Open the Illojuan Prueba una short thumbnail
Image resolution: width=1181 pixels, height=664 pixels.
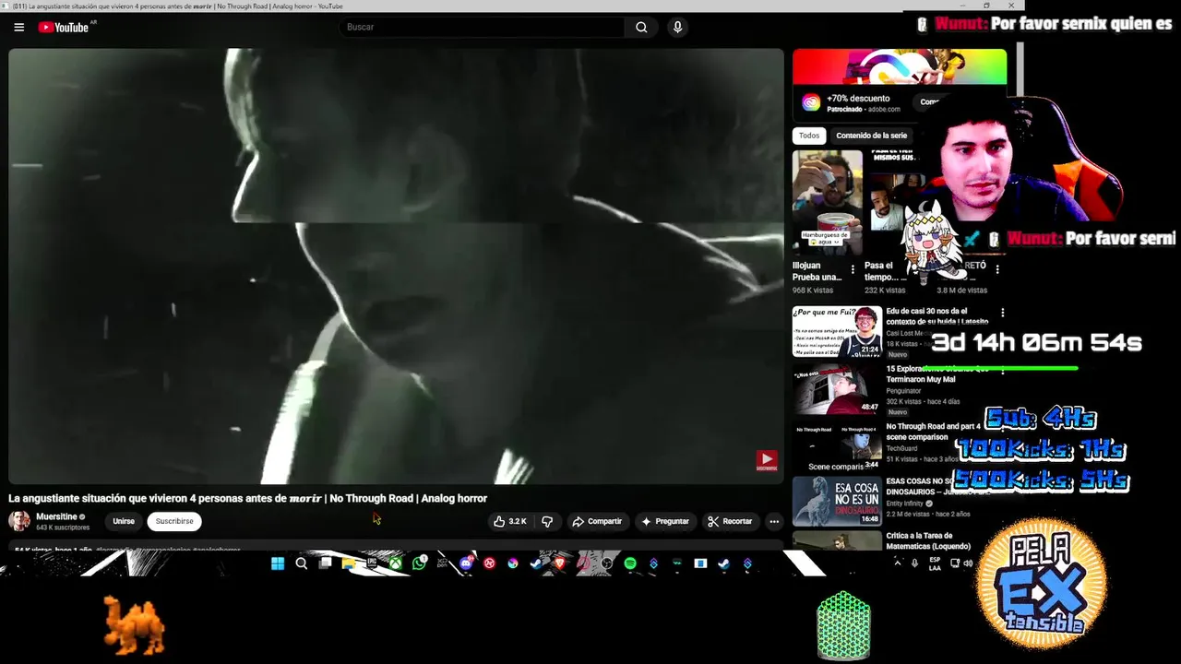point(828,203)
